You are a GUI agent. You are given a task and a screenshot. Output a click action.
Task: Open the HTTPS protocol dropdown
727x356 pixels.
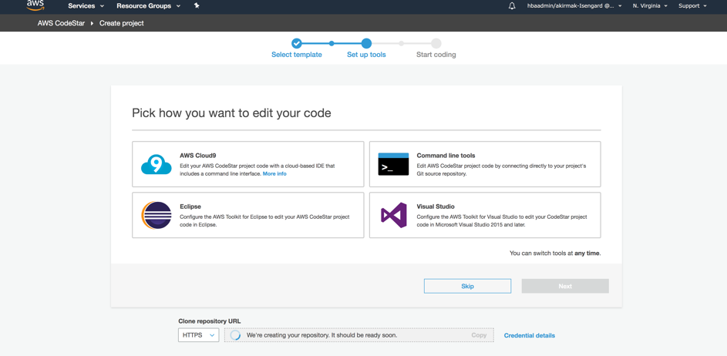click(198, 335)
